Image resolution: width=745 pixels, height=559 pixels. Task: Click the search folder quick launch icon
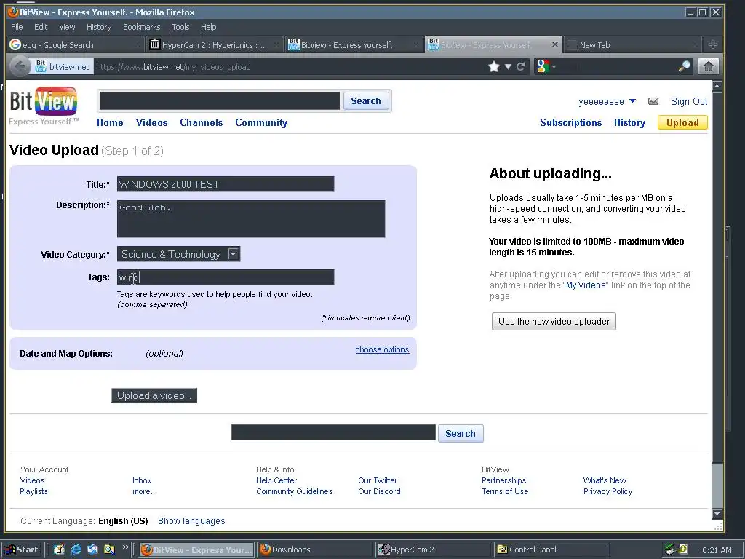(x=109, y=550)
